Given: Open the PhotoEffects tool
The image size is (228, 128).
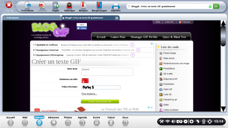Looking at the screenshot, I should pyautogui.click(x=167, y=69).
